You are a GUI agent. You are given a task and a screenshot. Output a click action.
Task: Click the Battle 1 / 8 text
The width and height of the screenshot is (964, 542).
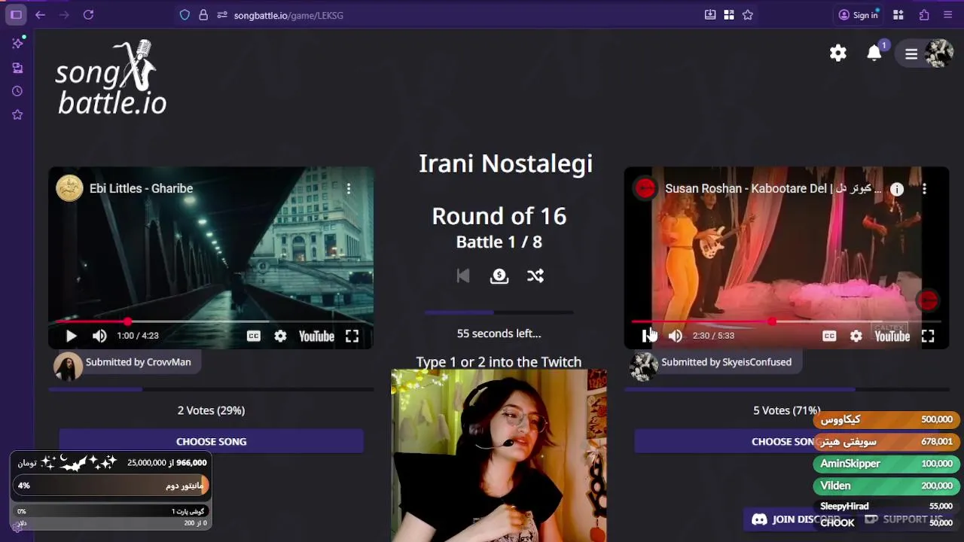point(499,242)
